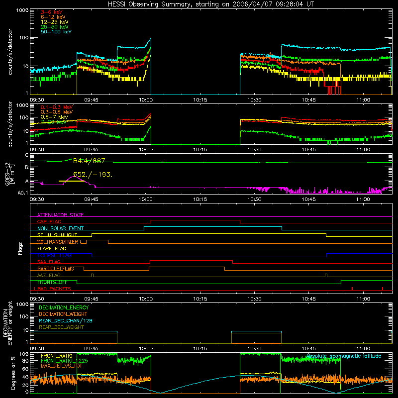This screenshot has height=398, width=398.
Task: Click the REAR_DEC_CHAN/128 legend label
Action: pos(66,320)
